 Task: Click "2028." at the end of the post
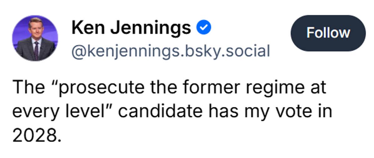tap(35, 135)
